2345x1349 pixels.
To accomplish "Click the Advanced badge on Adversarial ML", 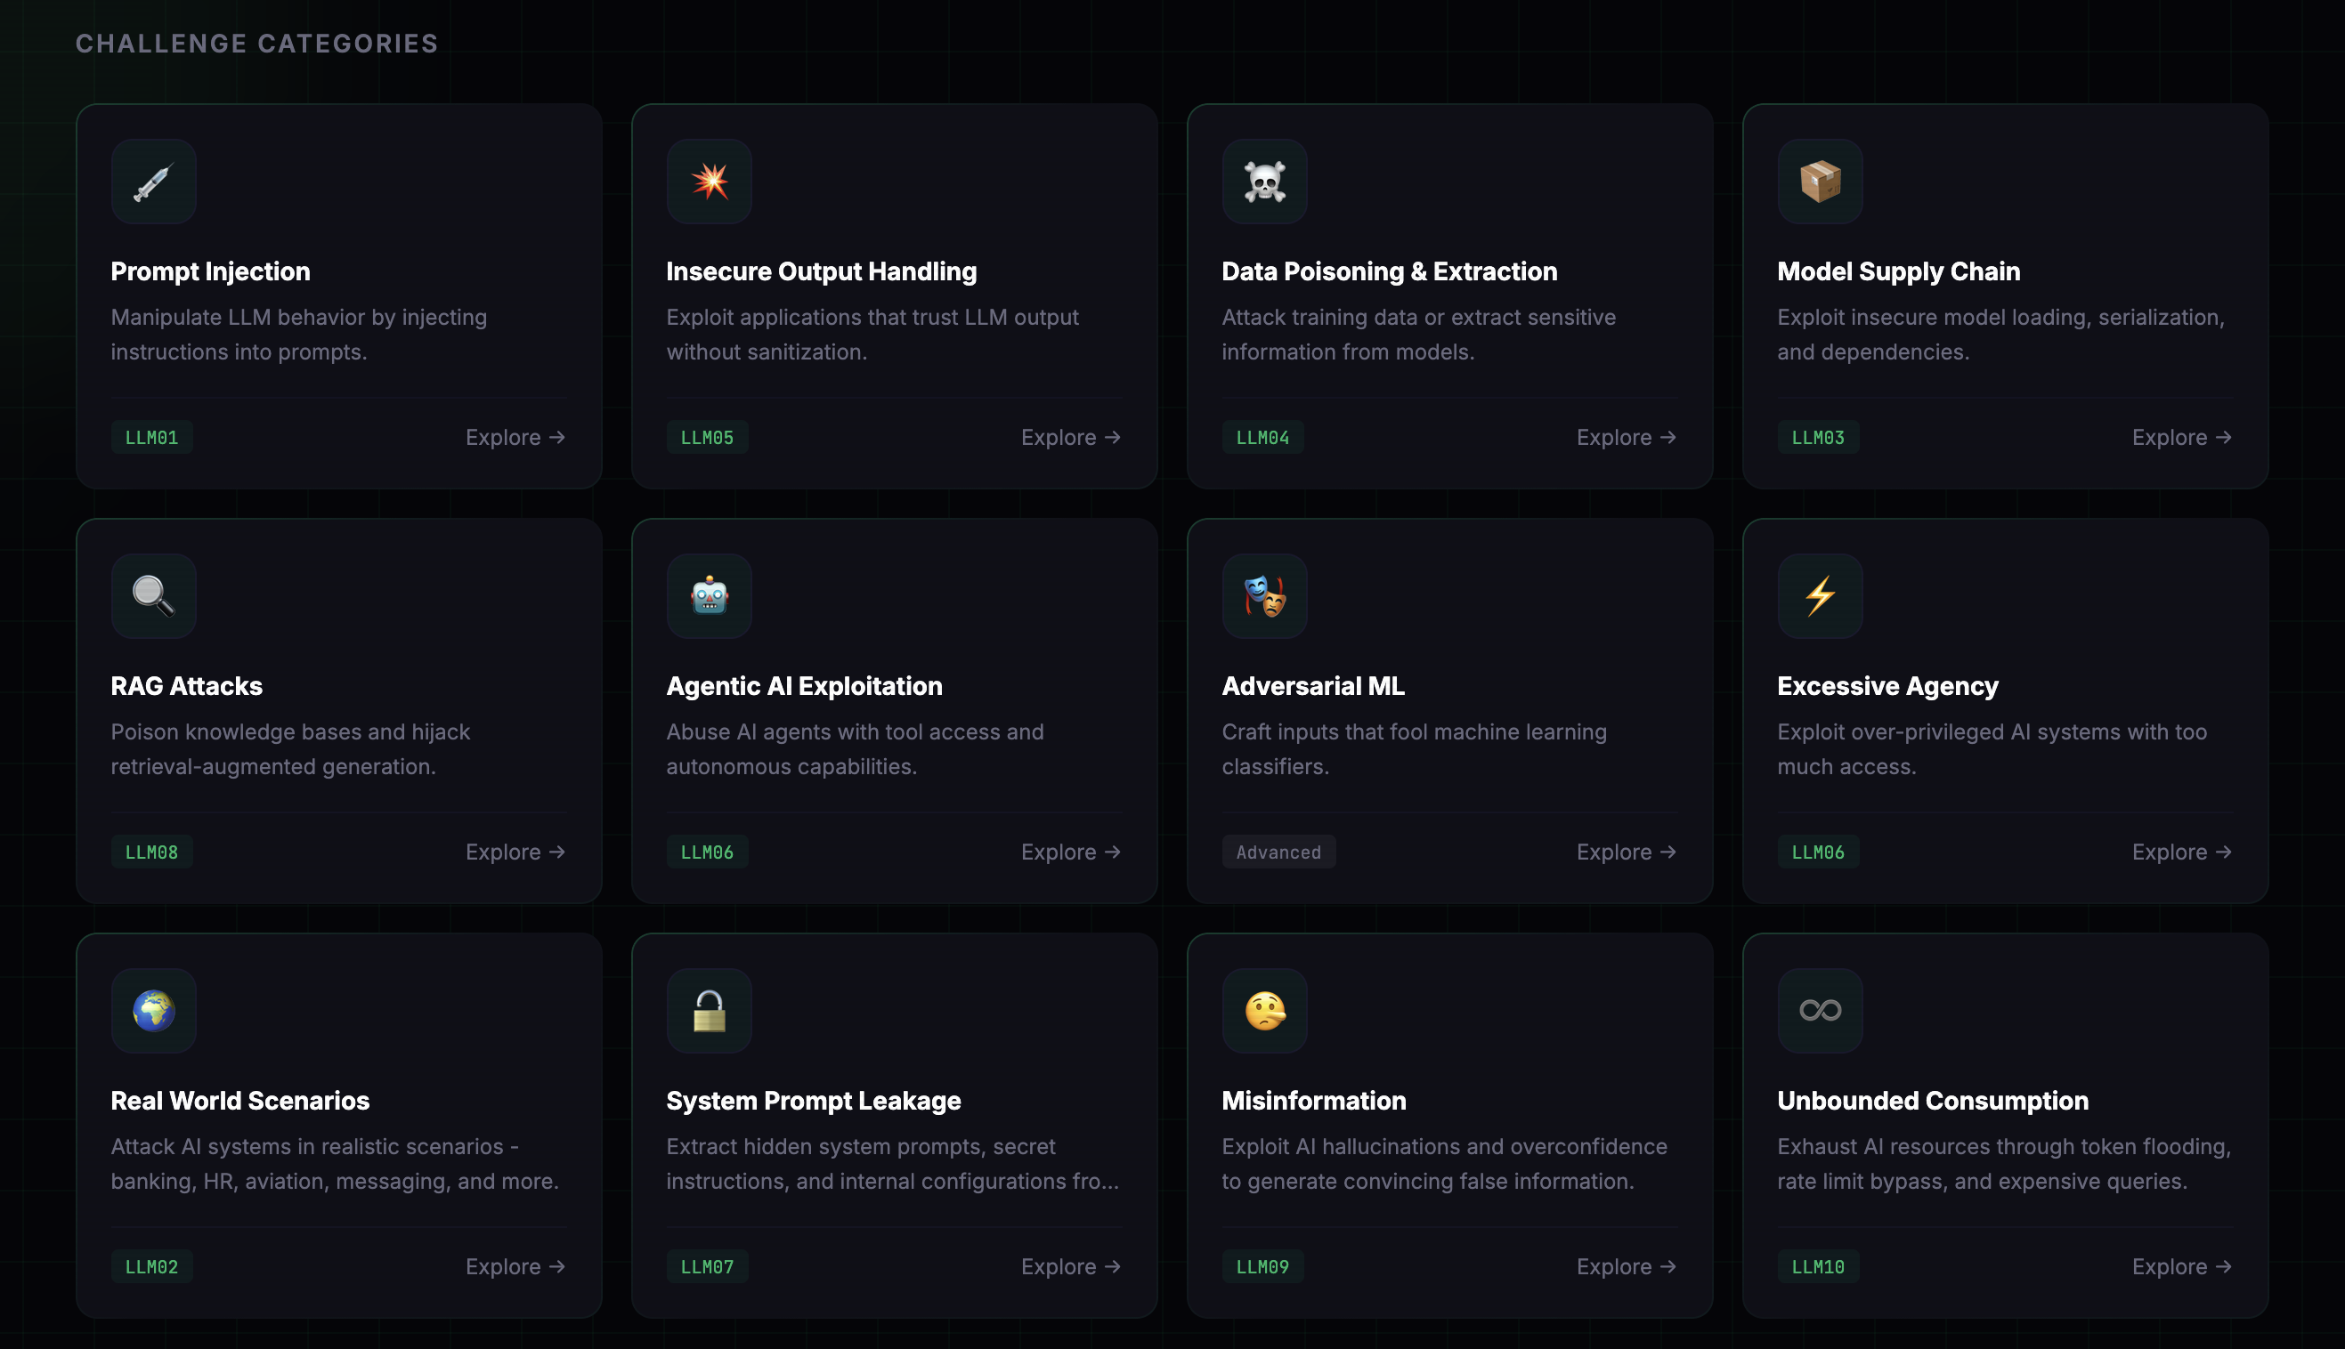I will click(1278, 852).
